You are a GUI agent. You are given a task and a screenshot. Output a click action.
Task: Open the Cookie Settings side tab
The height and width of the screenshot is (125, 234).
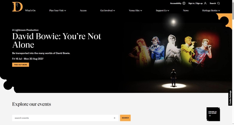click(x=230, y=97)
